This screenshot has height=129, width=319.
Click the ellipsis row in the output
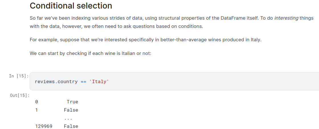[x=68, y=118]
